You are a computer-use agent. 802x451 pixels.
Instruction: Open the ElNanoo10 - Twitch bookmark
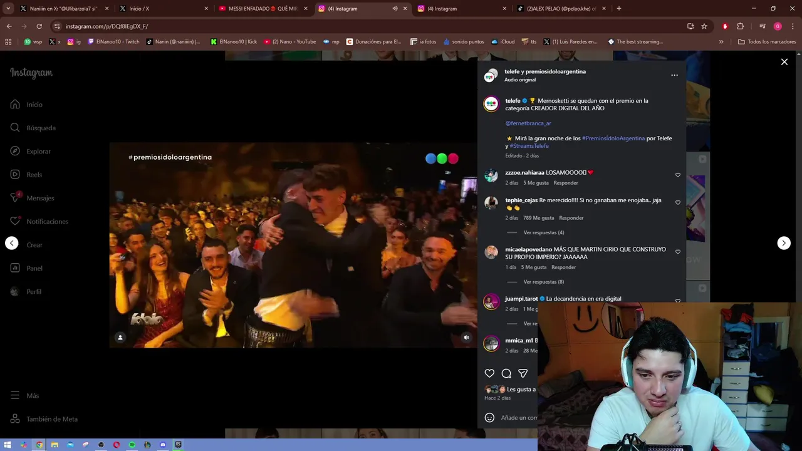113,42
